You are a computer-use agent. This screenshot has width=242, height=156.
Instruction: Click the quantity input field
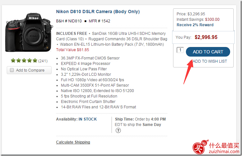coord(180,50)
